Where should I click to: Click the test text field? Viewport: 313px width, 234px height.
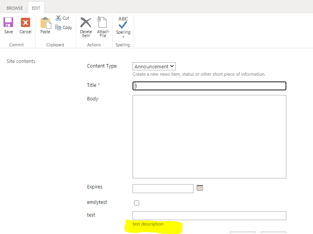209,215
